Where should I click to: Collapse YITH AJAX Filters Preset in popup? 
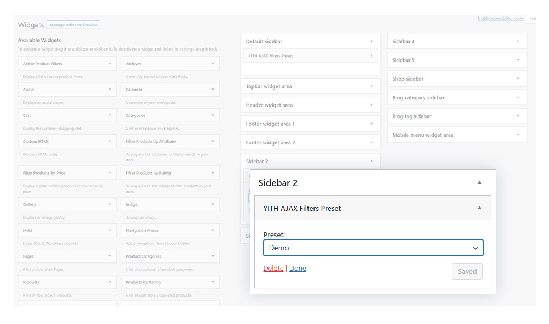tap(480, 208)
